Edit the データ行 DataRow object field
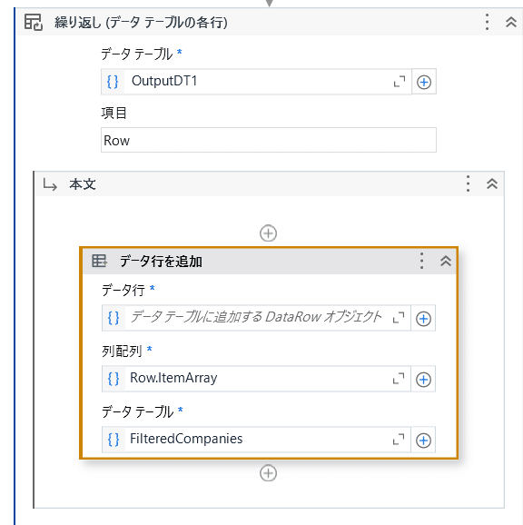Image resolution: width=523 pixels, height=525 pixels. [x=257, y=317]
